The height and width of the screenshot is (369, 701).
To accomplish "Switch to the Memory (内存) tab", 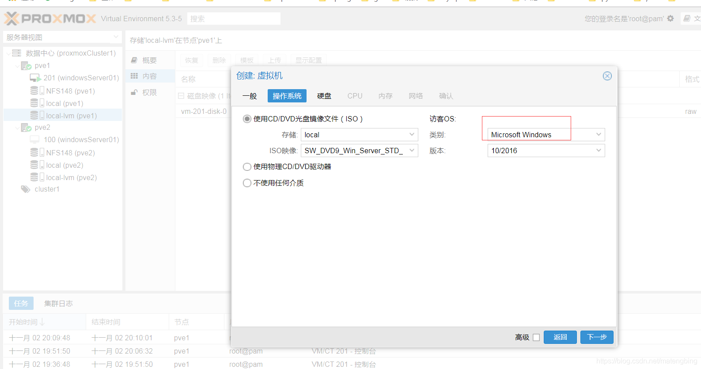I will tap(385, 96).
